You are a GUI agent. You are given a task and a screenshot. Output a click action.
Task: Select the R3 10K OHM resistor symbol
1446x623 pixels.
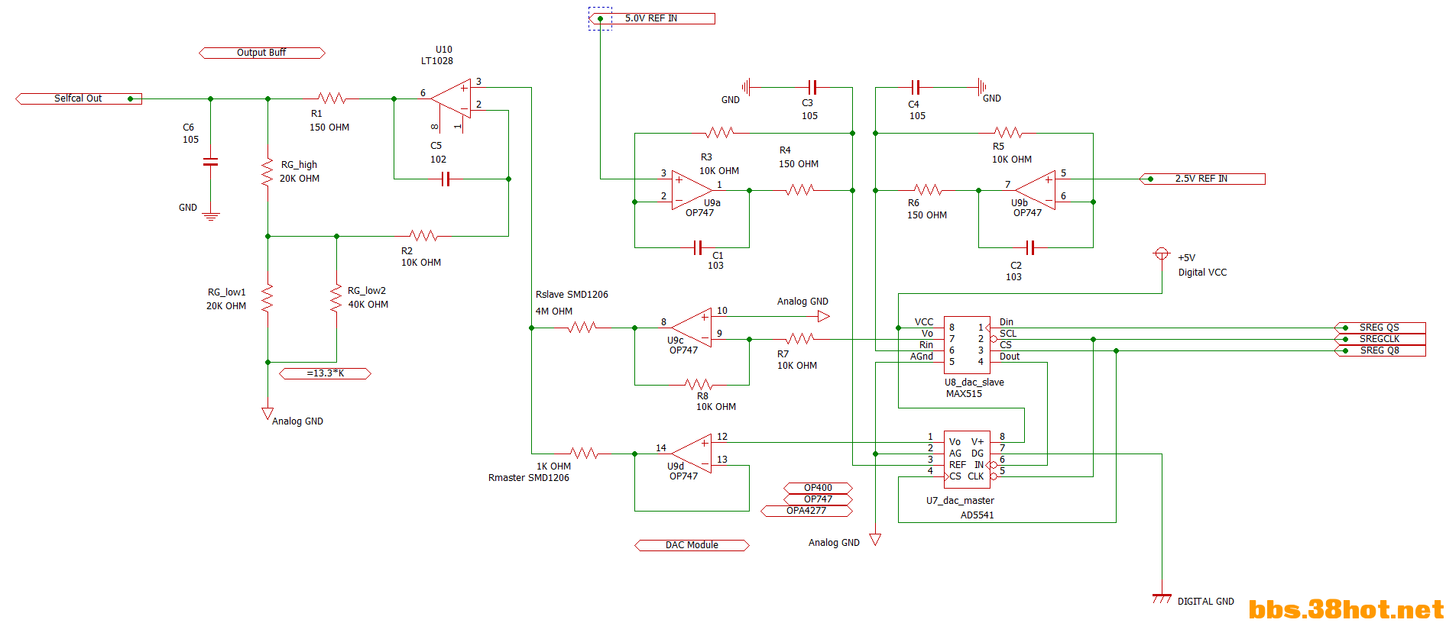(x=720, y=133)
